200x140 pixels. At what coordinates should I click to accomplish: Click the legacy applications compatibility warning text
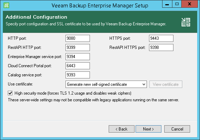coord(93,100)
